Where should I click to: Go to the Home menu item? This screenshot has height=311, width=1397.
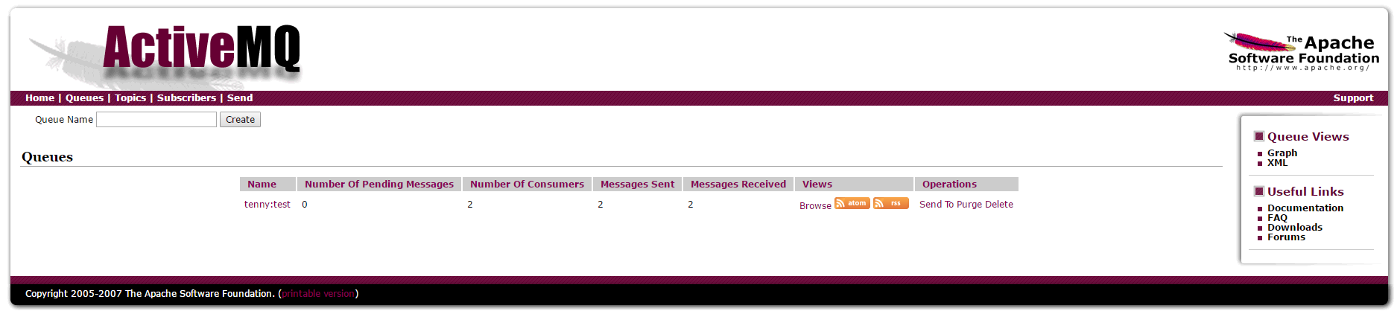[x=39, y=98]
